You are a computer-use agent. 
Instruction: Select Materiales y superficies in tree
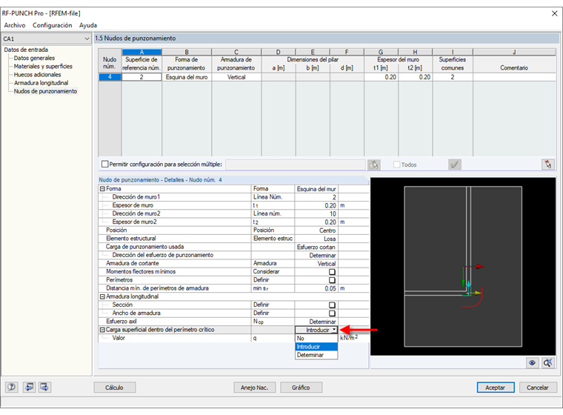(x=43, y=66)
